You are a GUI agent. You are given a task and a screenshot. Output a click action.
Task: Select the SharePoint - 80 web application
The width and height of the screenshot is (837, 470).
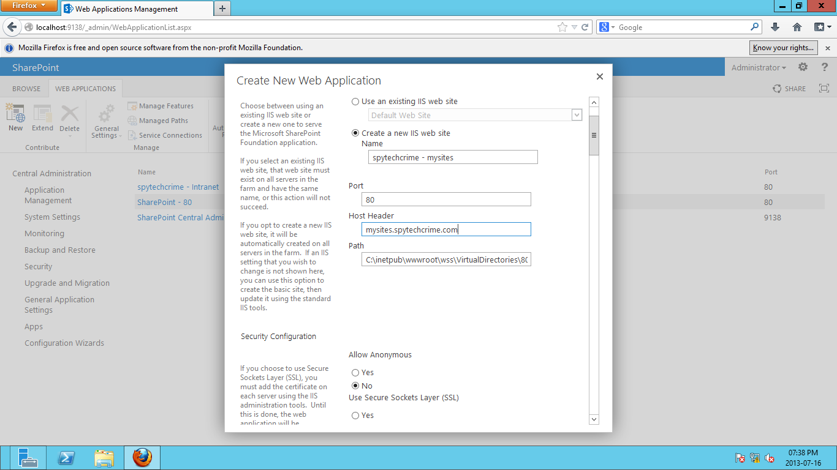click(164, 203)
